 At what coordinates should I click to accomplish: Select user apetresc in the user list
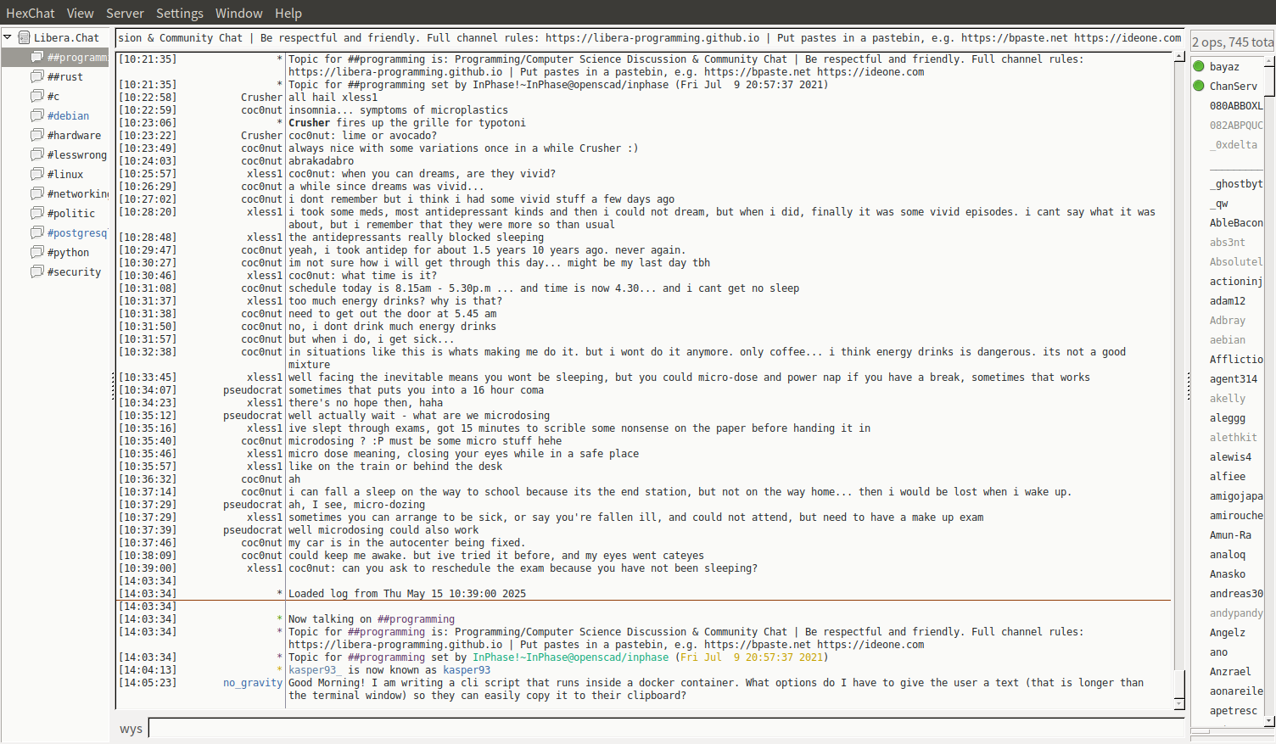pyautogui.click(x=1234, y=710)
